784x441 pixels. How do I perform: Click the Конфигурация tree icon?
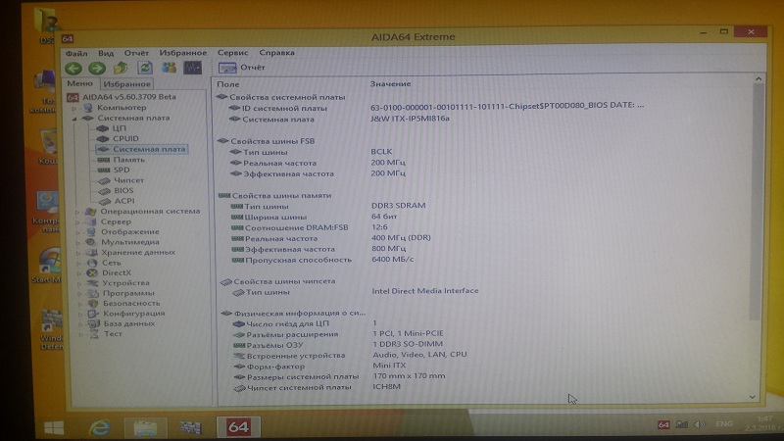pyautogui.click(x=93, y=314)
